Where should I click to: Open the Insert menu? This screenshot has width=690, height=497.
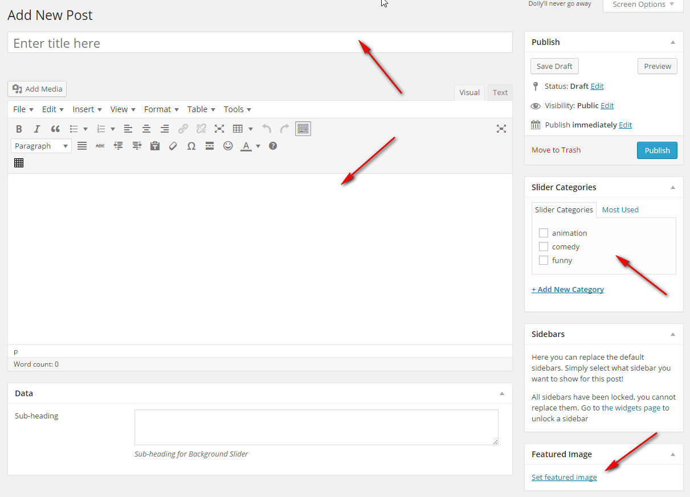[87, 109]
